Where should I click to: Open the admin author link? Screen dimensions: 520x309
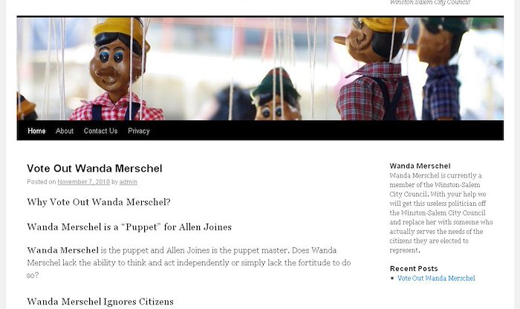tap(128, 182)
